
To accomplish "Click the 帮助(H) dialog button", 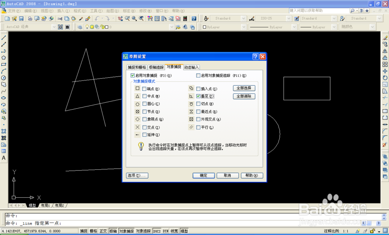I will [252, 176].
